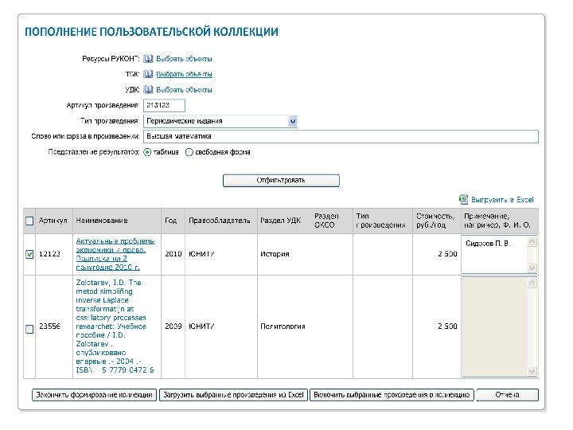
Task: Click scroll-down arrow in Сидоров note field
Action: (x=532, y=268)
